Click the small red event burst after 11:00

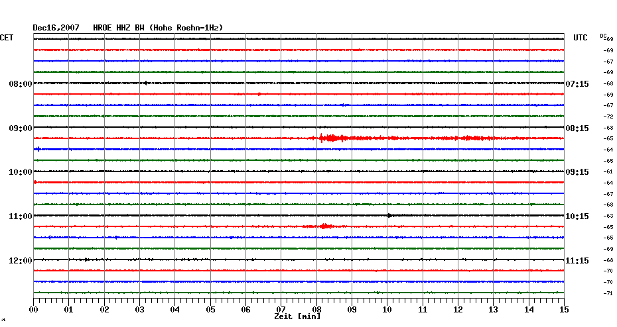(x=325, y=226)
